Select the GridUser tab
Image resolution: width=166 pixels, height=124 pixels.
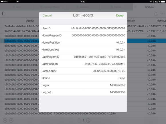(x=149, y=7)
